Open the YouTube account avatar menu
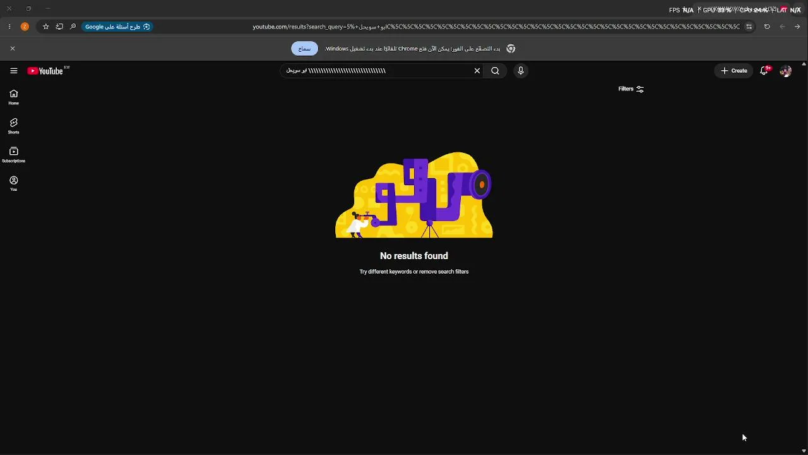Screen dimensions: 808x455 coord(785,71)
